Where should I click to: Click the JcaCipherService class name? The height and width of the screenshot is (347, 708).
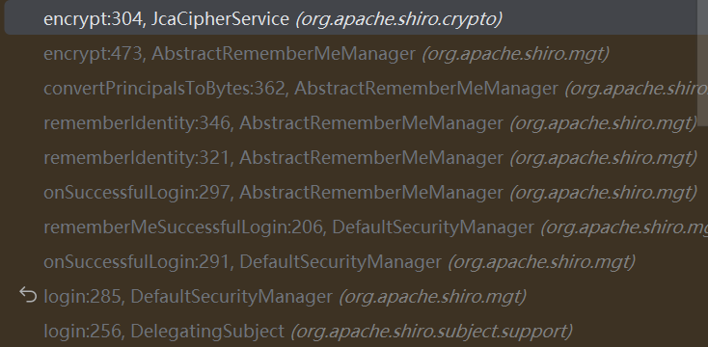click(x=220, y=19)
